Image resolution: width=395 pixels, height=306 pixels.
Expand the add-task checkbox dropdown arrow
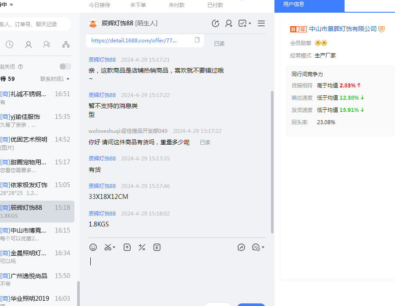(x=250, y=24)
